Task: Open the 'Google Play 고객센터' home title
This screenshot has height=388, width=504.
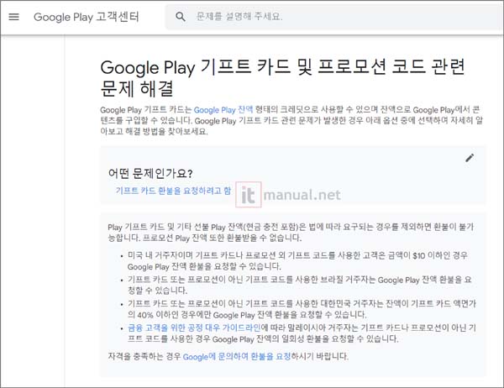Action: (x=87, y=17)
